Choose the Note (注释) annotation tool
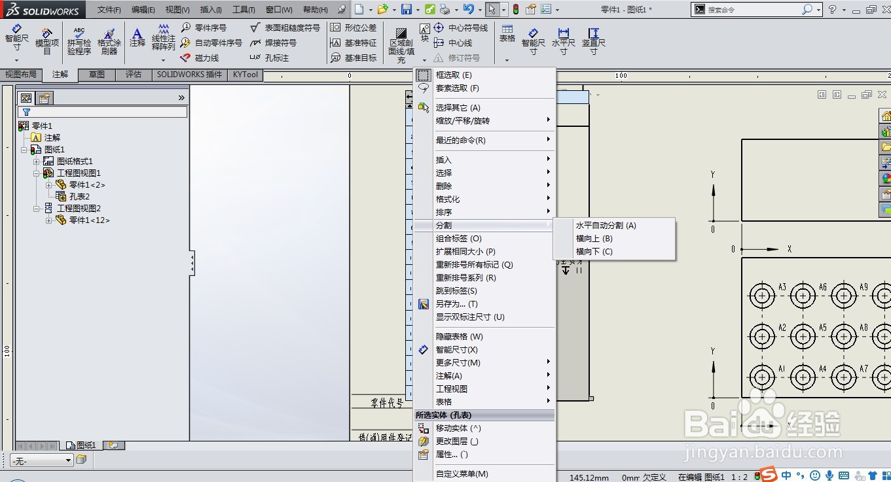891x482 pixels. (x=137, y=37)
